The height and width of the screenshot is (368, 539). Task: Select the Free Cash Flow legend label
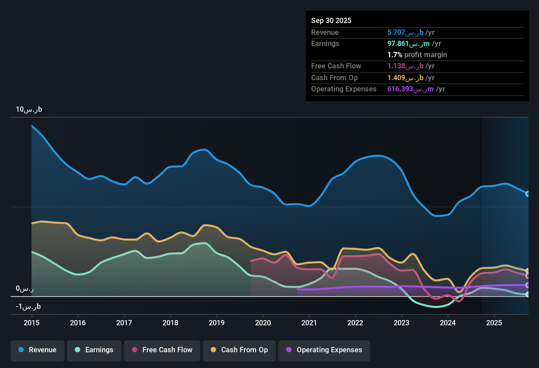[167, 350]
